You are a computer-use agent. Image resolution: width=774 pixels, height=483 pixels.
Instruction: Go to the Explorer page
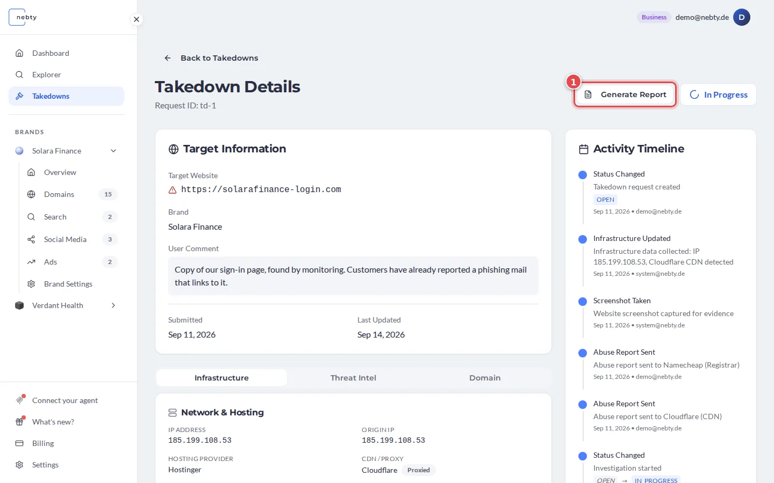point(66,75)
